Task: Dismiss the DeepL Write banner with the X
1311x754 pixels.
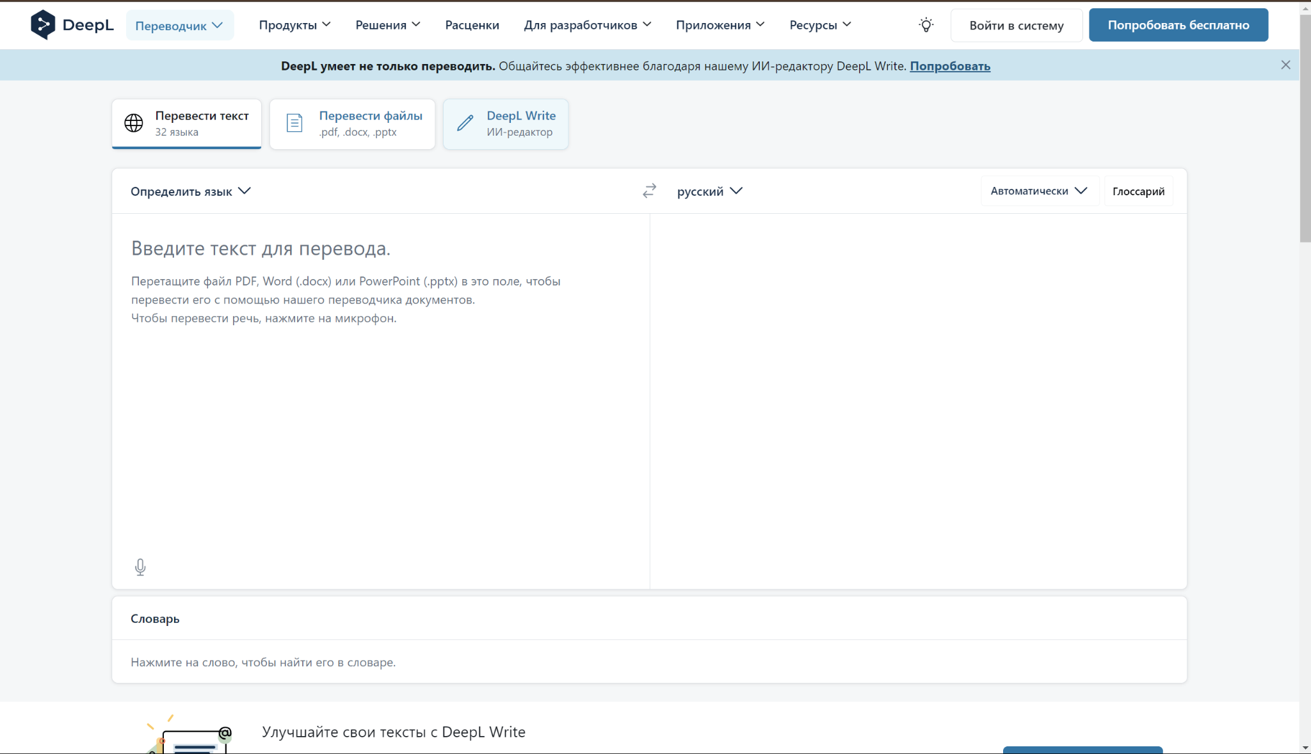Action: (1285, 65)
